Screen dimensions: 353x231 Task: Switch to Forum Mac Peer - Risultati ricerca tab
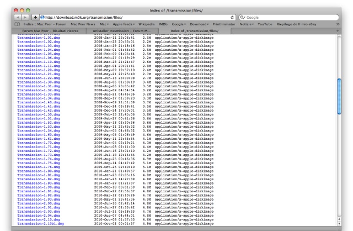(50, 31)
